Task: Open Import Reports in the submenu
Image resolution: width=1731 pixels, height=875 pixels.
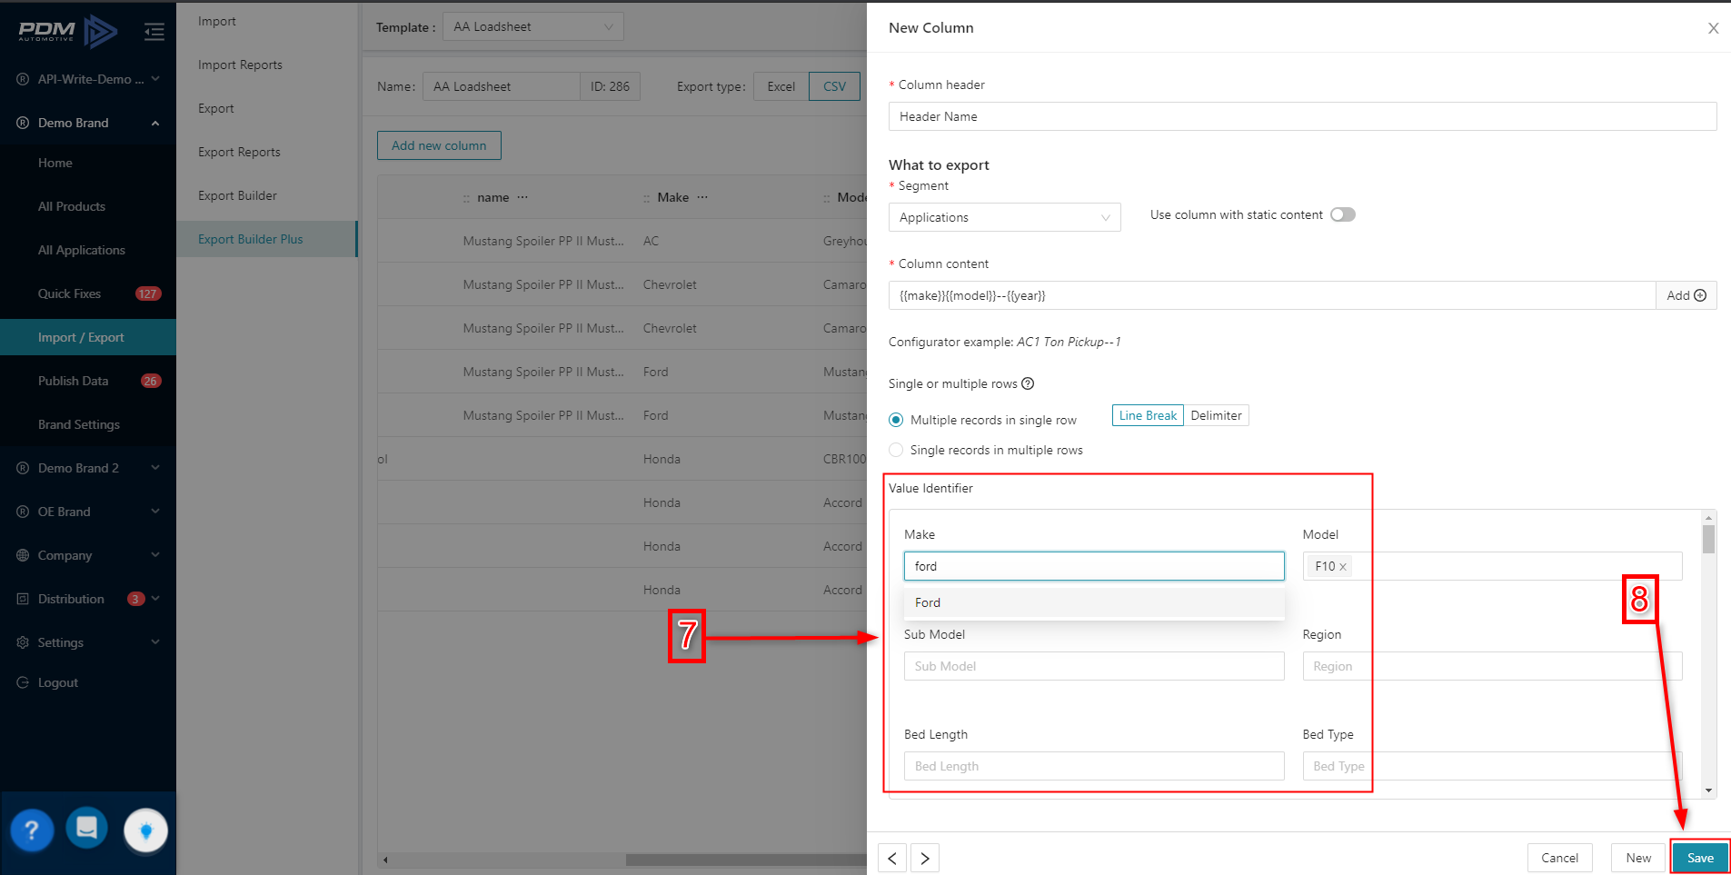Action: (x=240, y=65)
